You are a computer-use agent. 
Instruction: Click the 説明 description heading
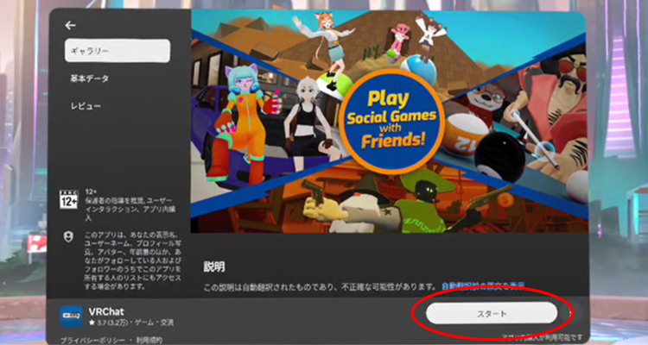tap(213, 267)
